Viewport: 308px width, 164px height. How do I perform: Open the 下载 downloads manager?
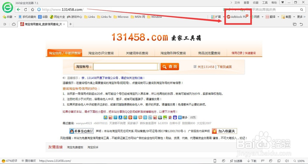[252, 161]
